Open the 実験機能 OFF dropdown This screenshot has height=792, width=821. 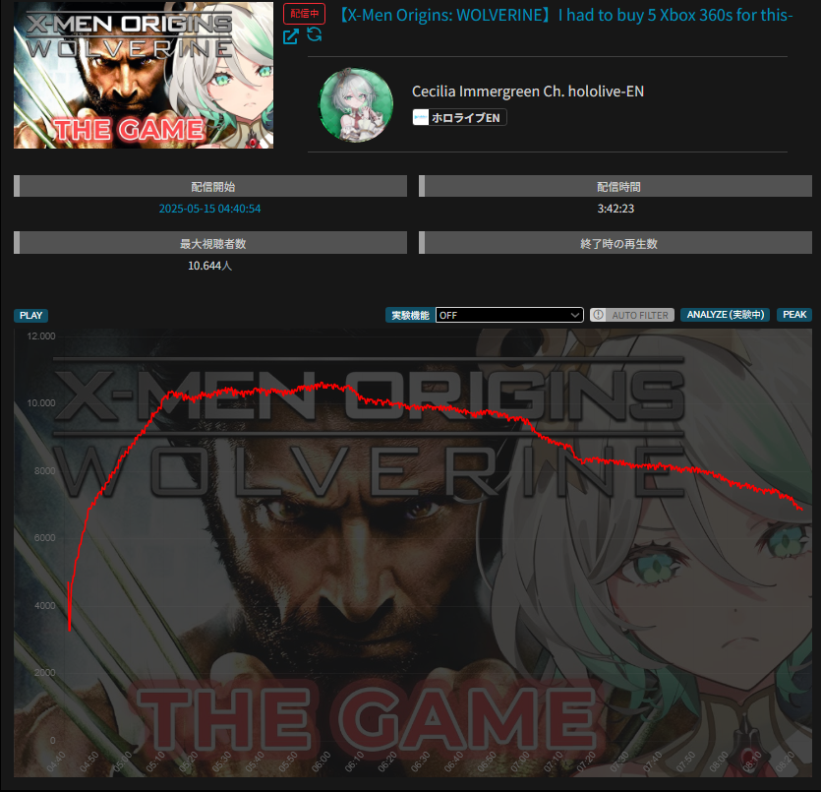(509, 315)
